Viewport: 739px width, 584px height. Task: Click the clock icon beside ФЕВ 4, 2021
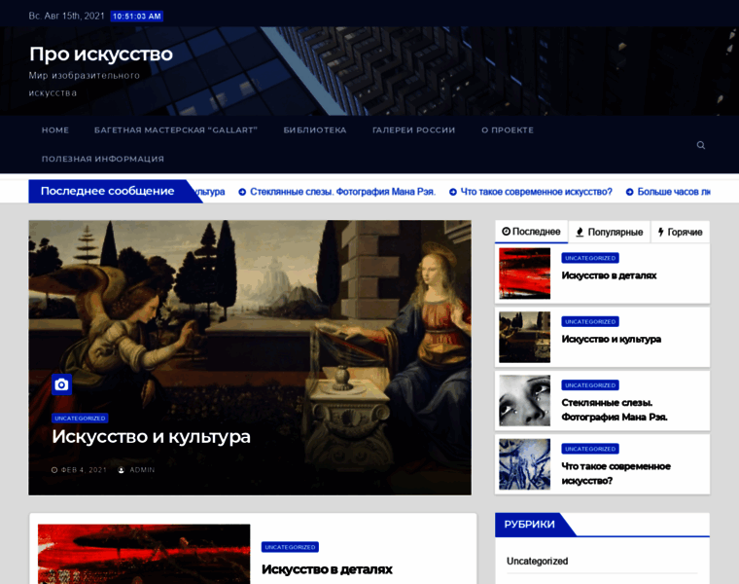pyautogui.click(x=54, y=470)
